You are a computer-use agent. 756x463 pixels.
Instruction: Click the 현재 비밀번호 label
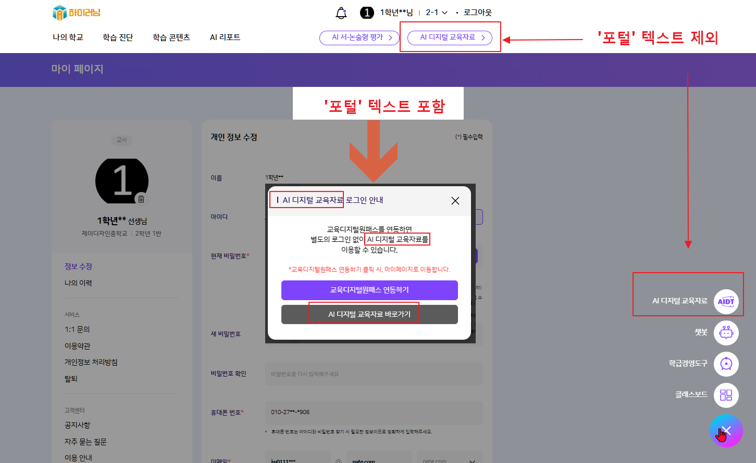point(230,256)
